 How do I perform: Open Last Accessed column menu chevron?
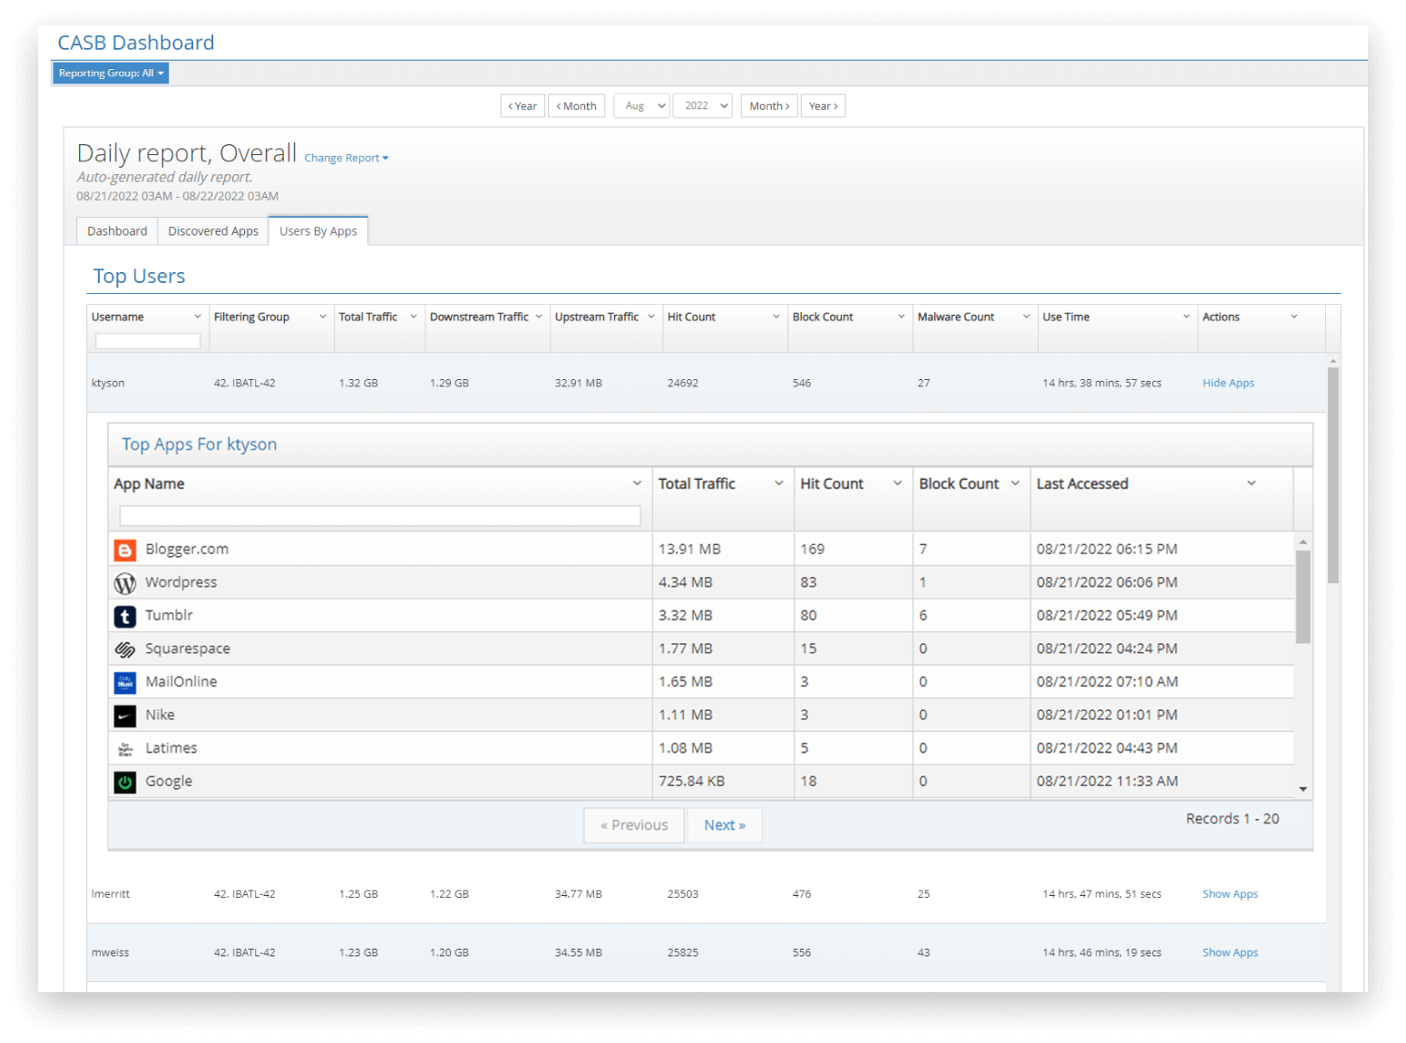tap(1252, 483)
